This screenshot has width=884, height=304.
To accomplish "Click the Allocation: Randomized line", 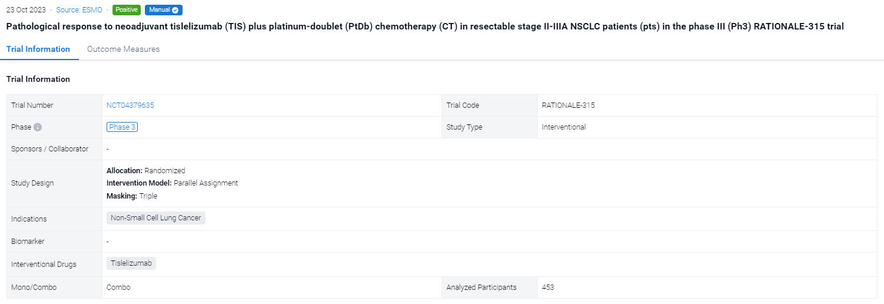I will pyautogui.click(x=145, y=170).
